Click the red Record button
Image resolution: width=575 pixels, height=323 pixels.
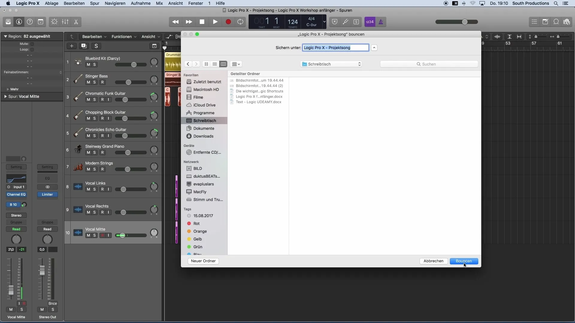tap(228, 22)
